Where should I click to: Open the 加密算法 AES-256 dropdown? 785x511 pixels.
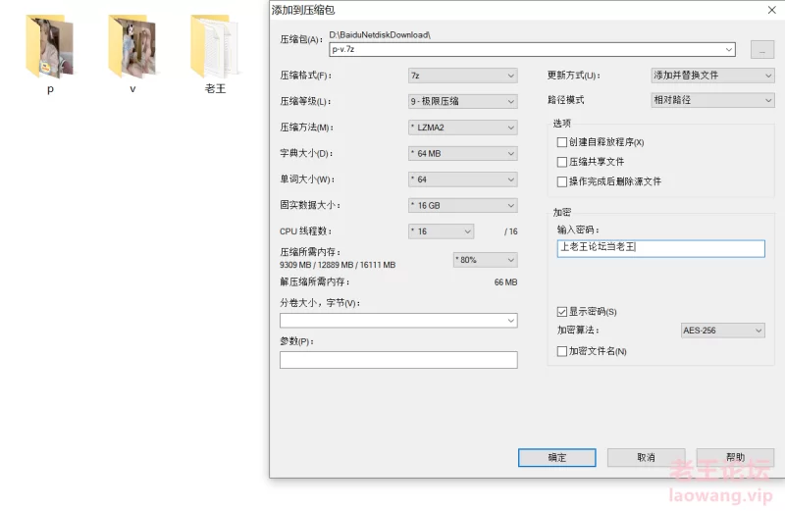(722, 331)
